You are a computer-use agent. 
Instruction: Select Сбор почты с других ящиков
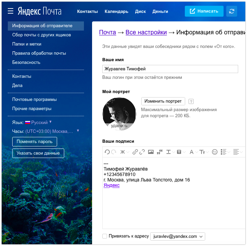[x=41, y=35]
